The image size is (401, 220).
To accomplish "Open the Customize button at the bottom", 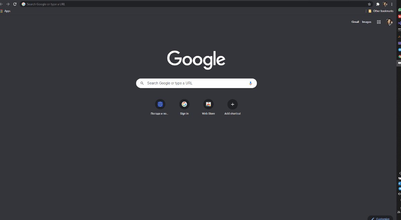I will [380, 218].
